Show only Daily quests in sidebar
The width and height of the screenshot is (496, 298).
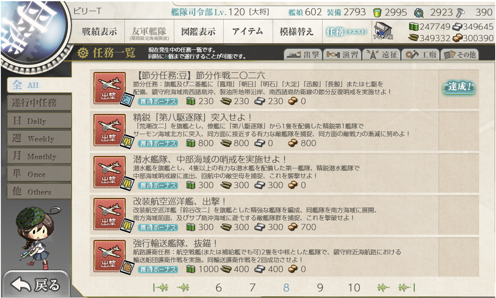pyautogui.click(x=39, y=121)
